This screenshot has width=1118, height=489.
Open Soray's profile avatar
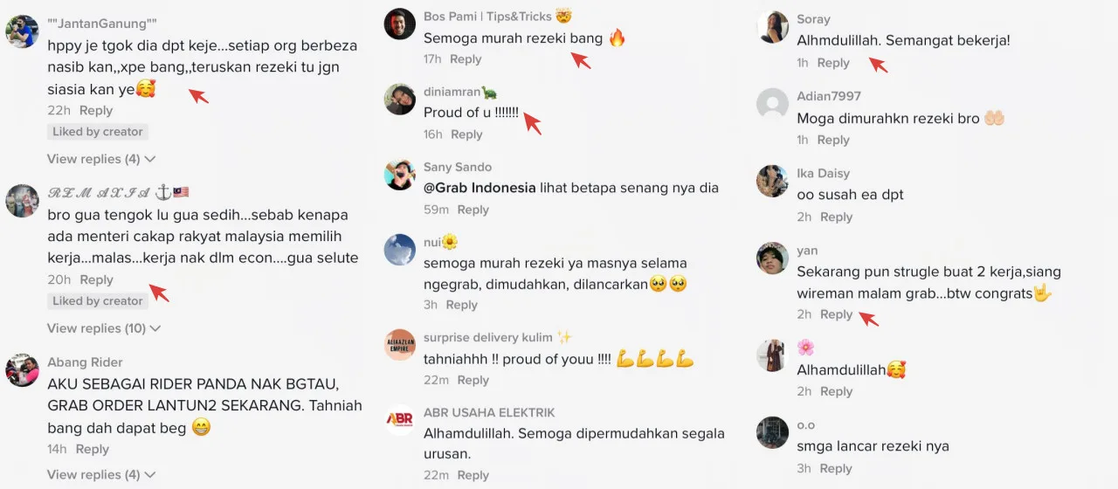coord(772,27)
